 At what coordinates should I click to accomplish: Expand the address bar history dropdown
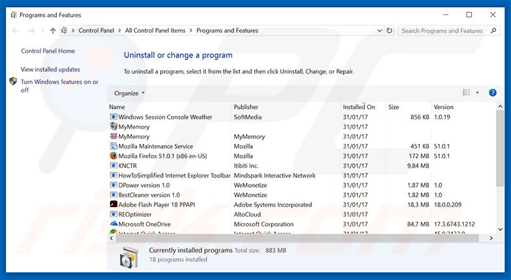click(379, 30)
